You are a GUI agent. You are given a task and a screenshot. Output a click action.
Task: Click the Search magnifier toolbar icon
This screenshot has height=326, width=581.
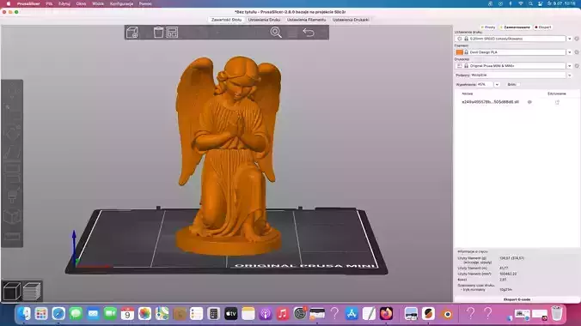coord(276,33)
